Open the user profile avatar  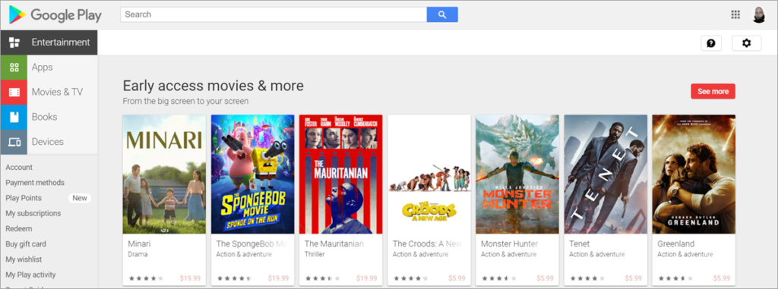759,15
